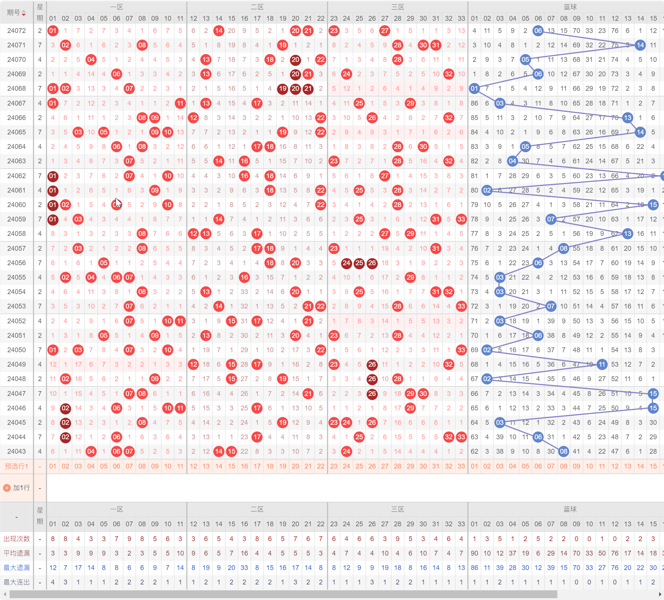Screen dimensions: 664x600
Task: Click blue ball 01 in row 24068
Action: pyautogui.click(x=474, y=89)
